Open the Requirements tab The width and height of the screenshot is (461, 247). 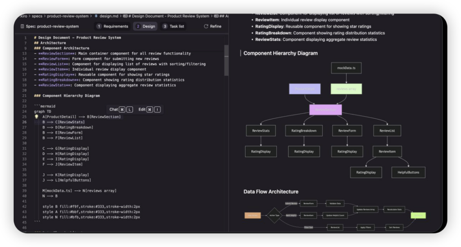click(113, 27)
